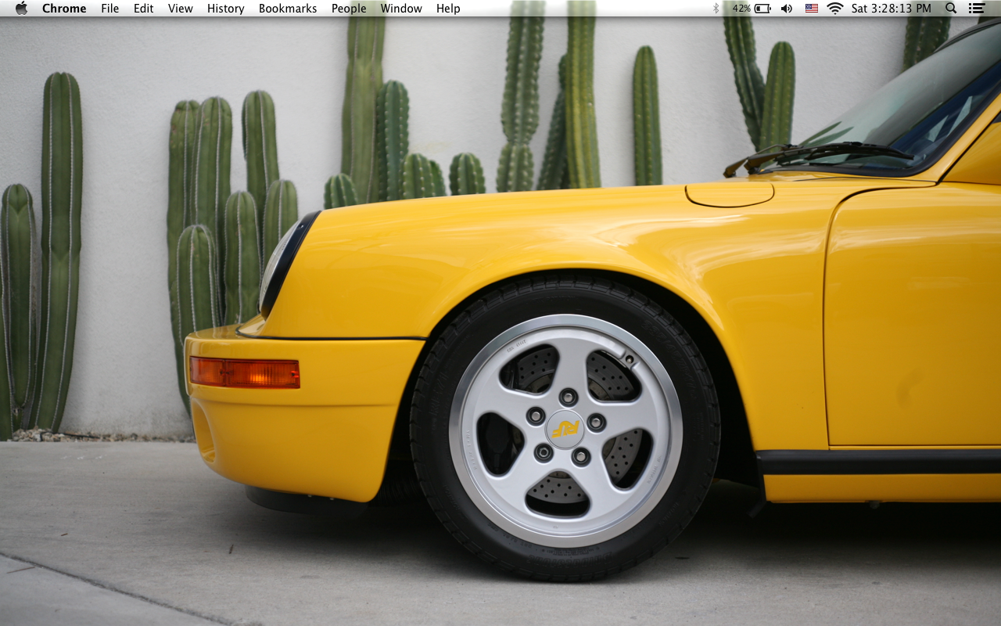
Task: Open Spotlight search magnifier icon
Action: 951,9
